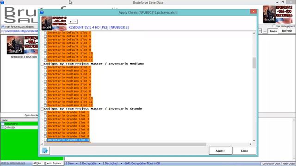The width and height of the screenshot is (296, 166).
Task: Check Inventario Mediano Slot 9
Action: (x=45, y=95)
